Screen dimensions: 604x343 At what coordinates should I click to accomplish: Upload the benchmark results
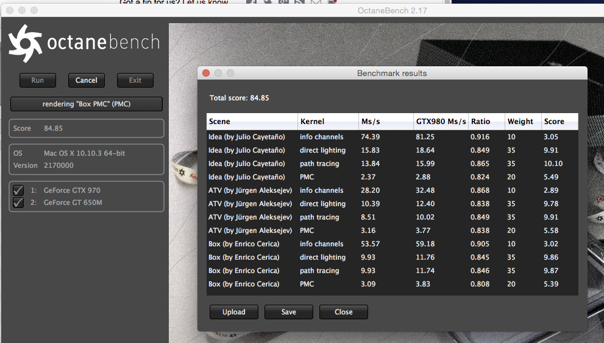(x=234, y=312)
